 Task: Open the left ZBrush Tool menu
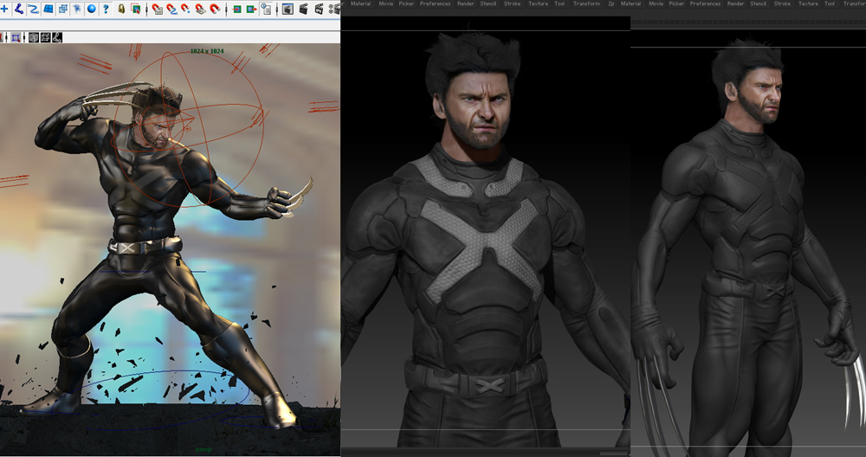tap(559, 3)
